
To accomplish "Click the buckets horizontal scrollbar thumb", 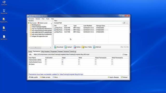I will click(x=36, y=48).
